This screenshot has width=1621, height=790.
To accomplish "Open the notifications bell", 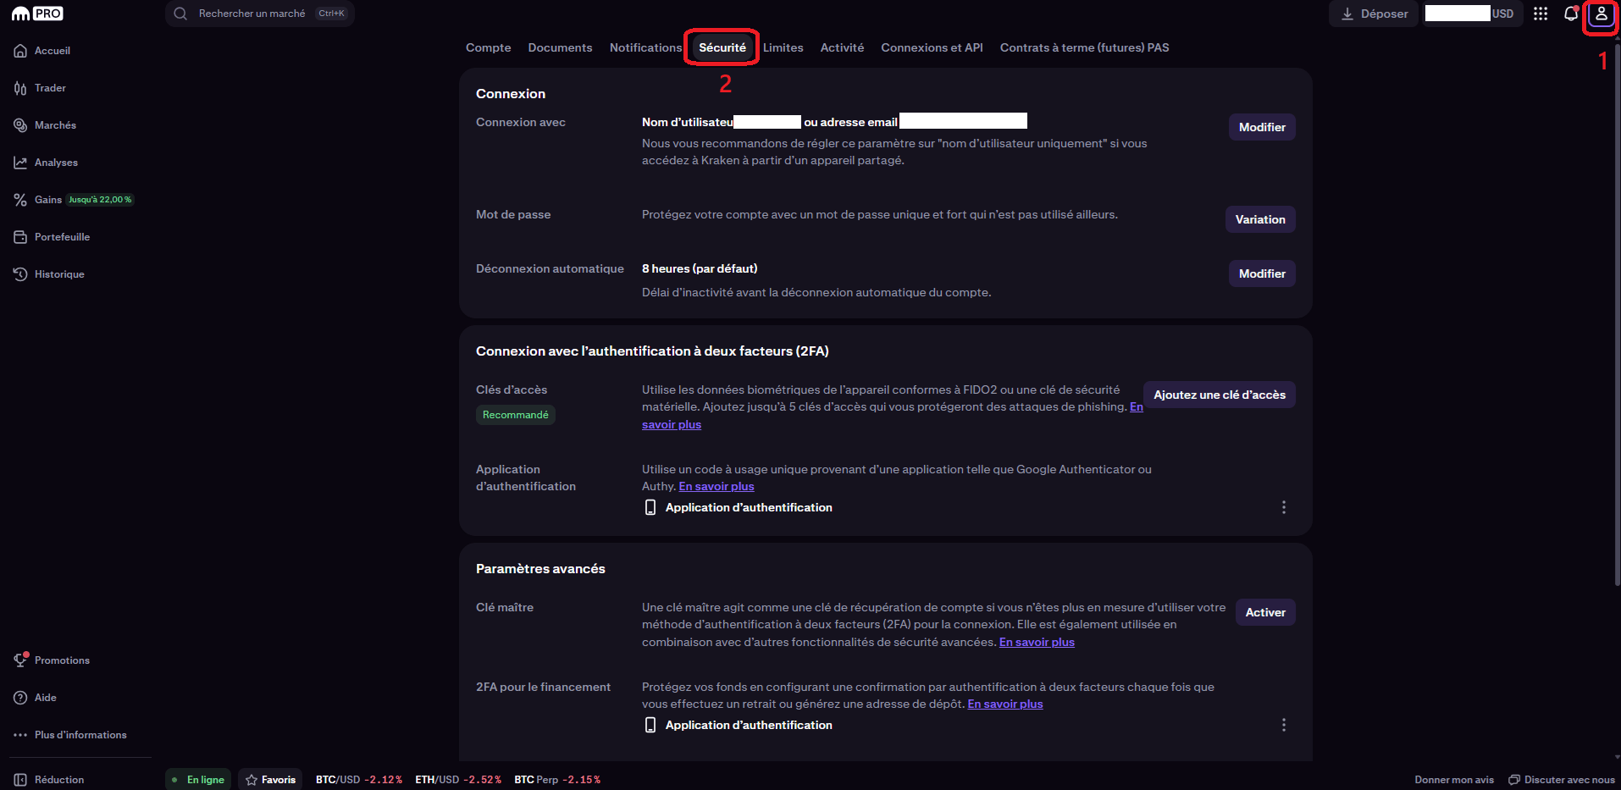I will pos(1570,14).
